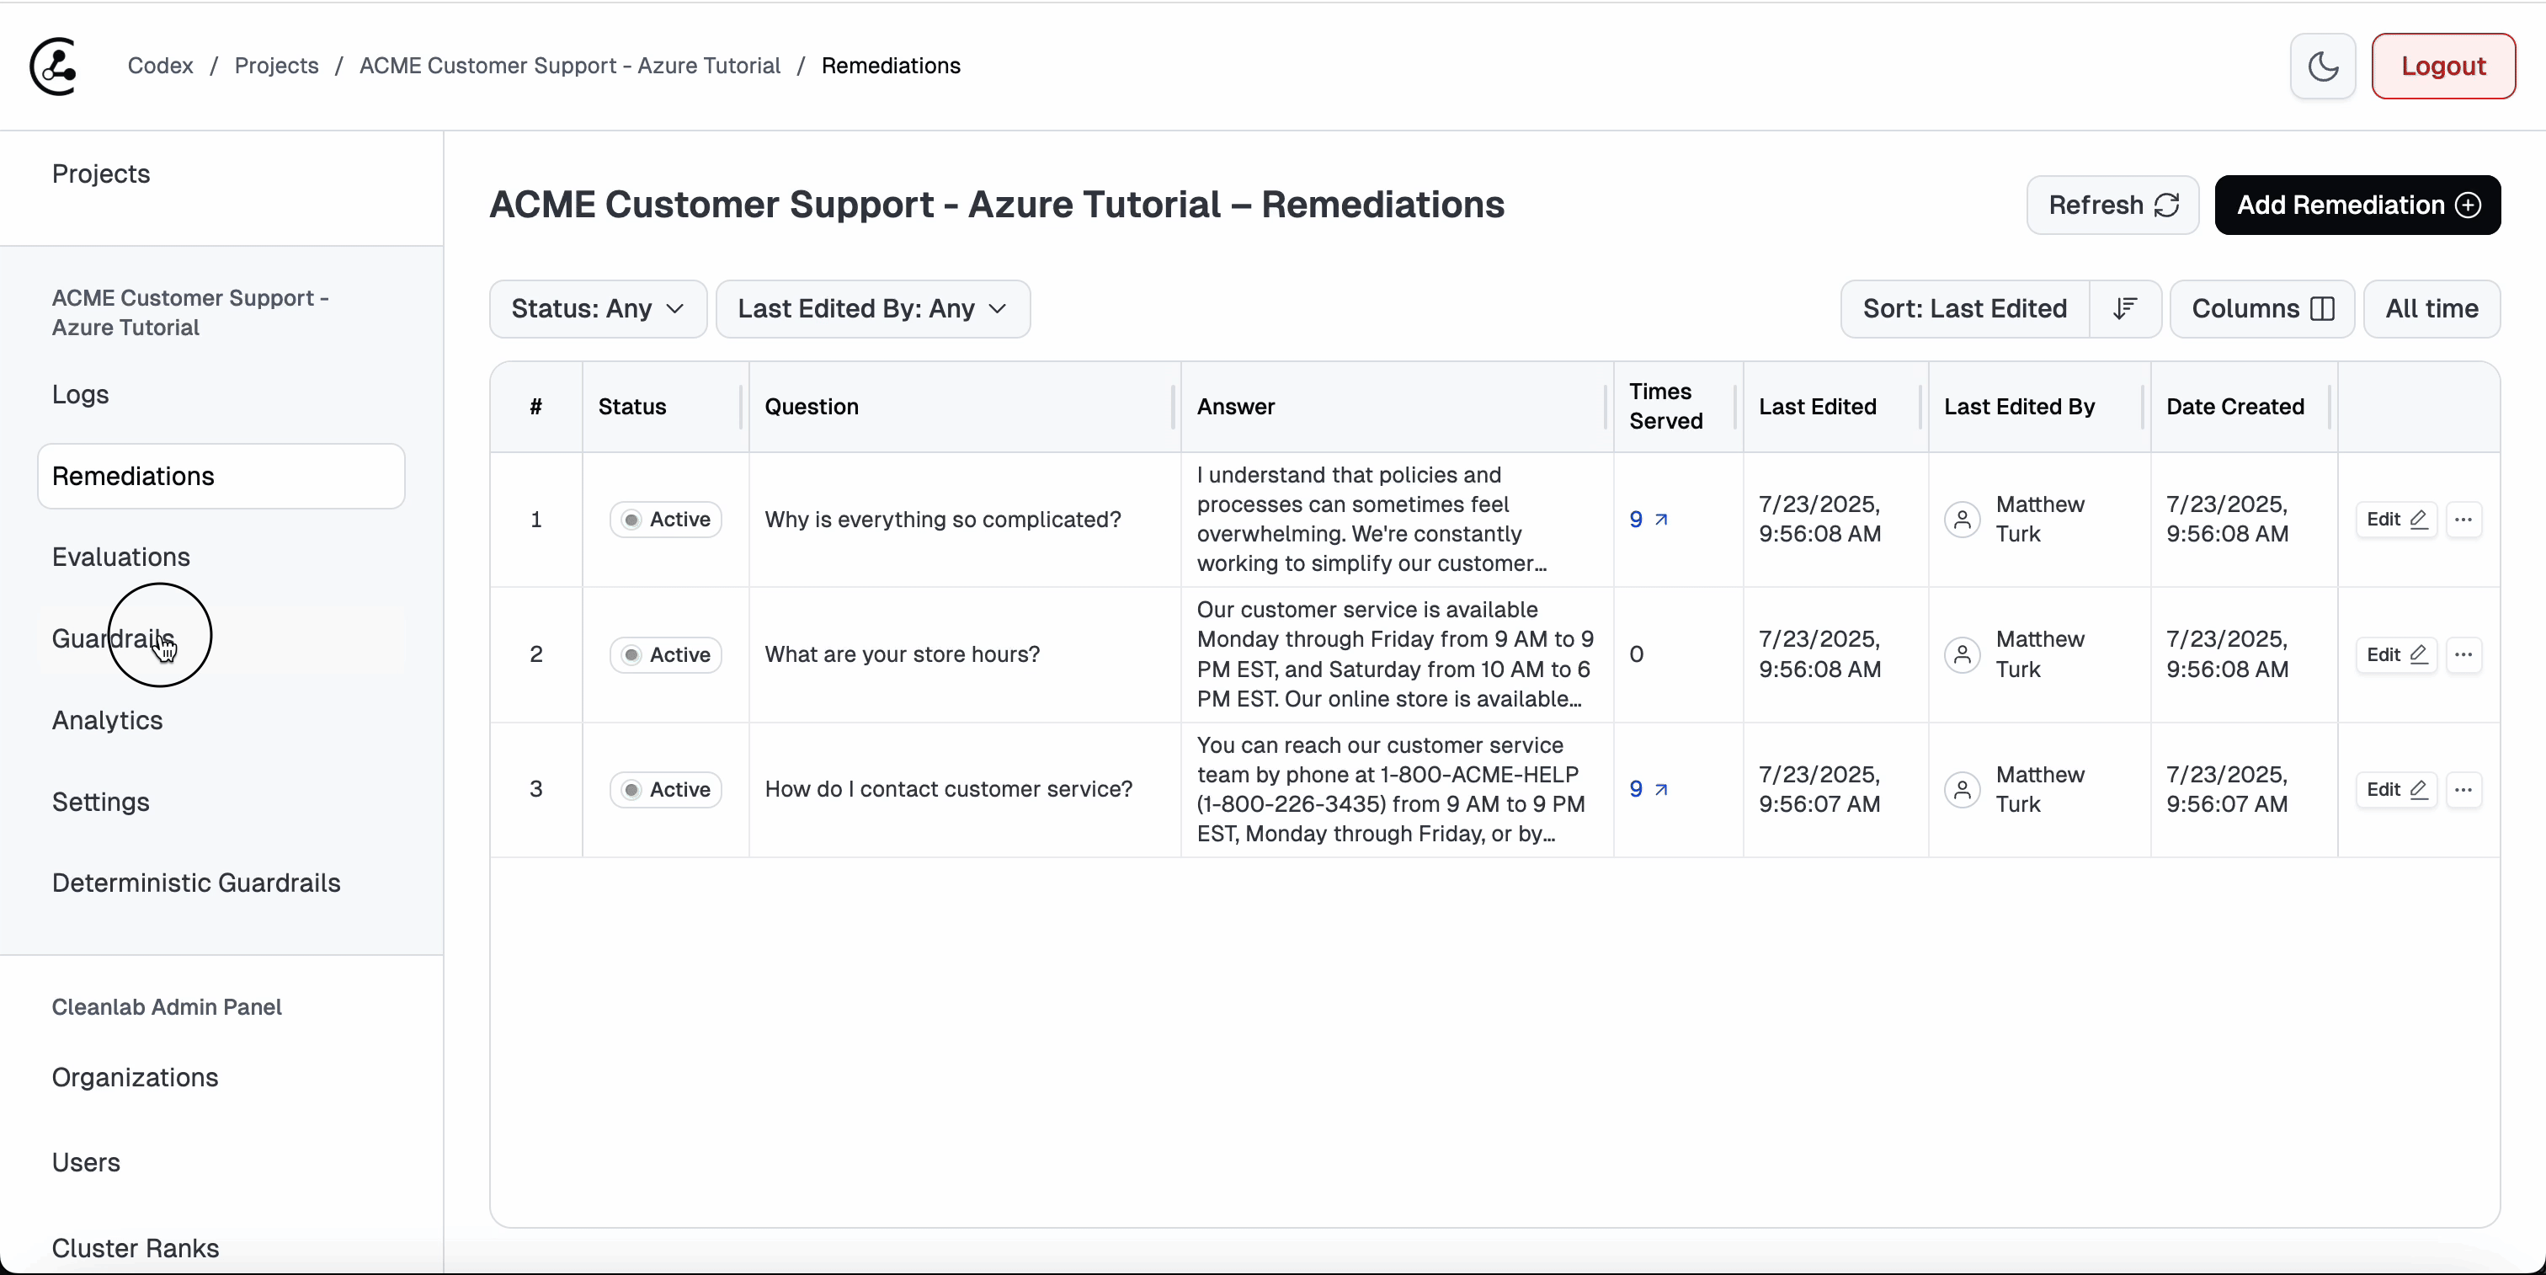Open Codex breadcrumb link

click(x=160, y=65)
